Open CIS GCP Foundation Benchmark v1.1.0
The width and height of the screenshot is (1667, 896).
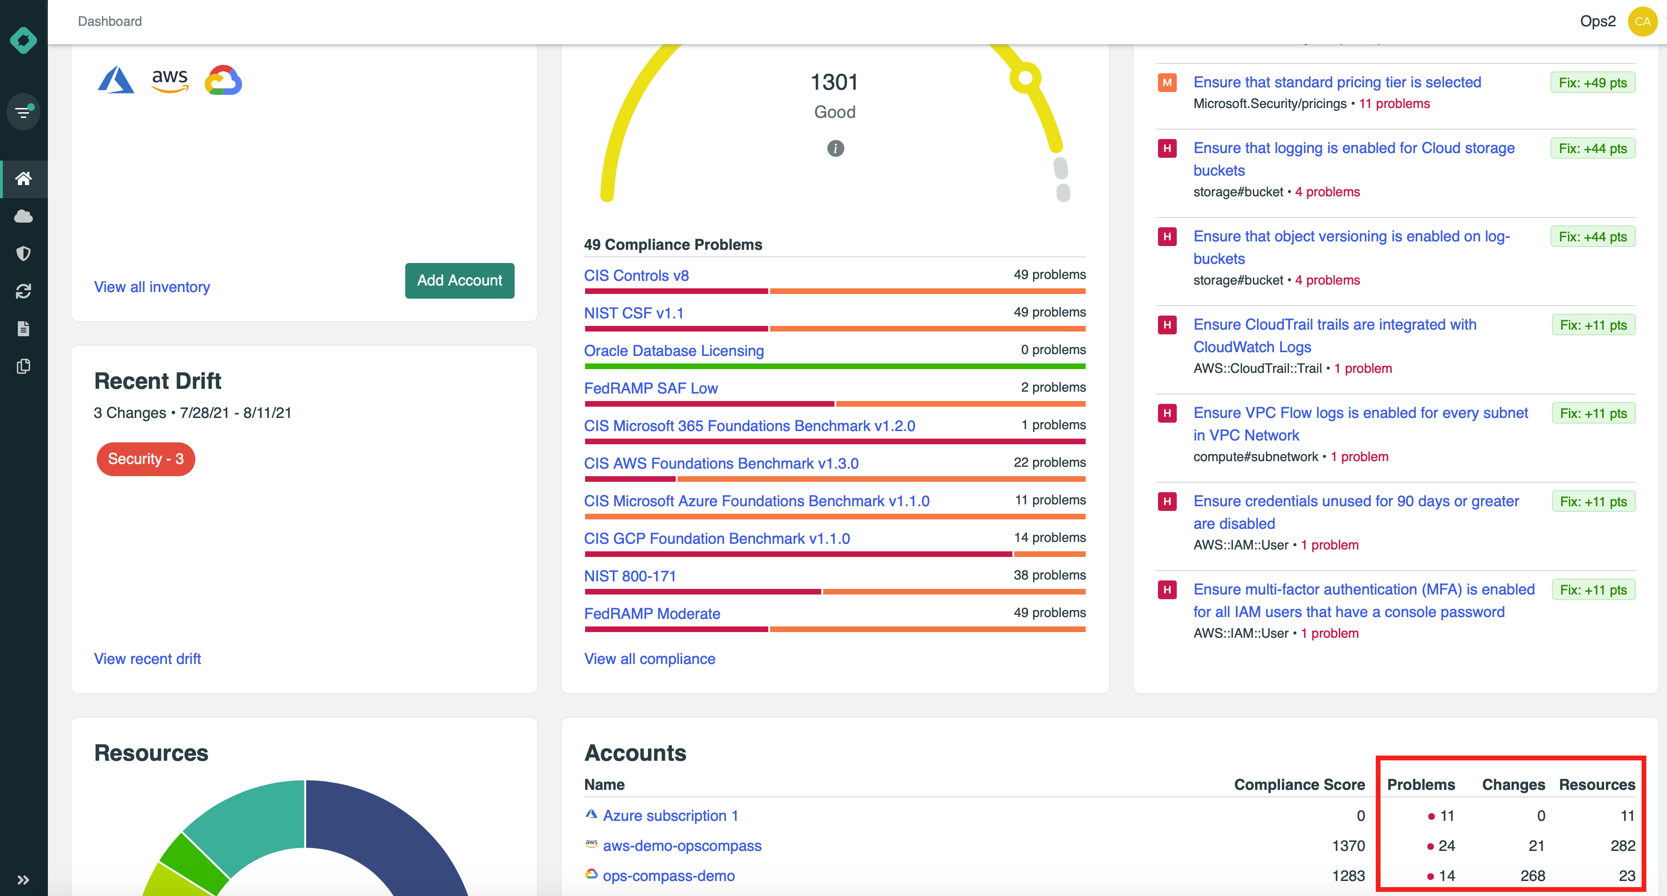pyautogui.click(x=717, y=538)
